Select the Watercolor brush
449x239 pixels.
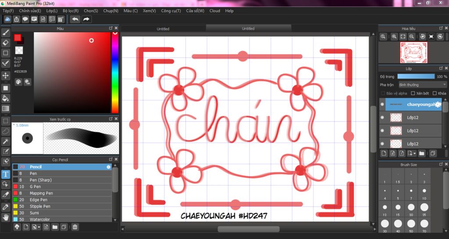[62, 220]
